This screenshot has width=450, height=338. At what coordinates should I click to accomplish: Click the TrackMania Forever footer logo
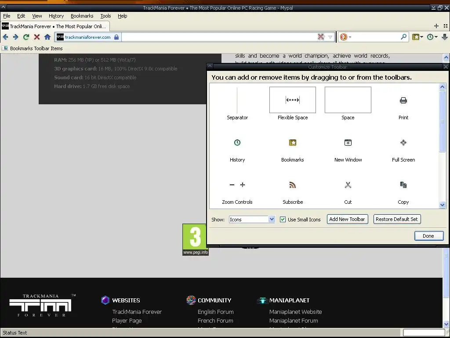click(42, 305)
